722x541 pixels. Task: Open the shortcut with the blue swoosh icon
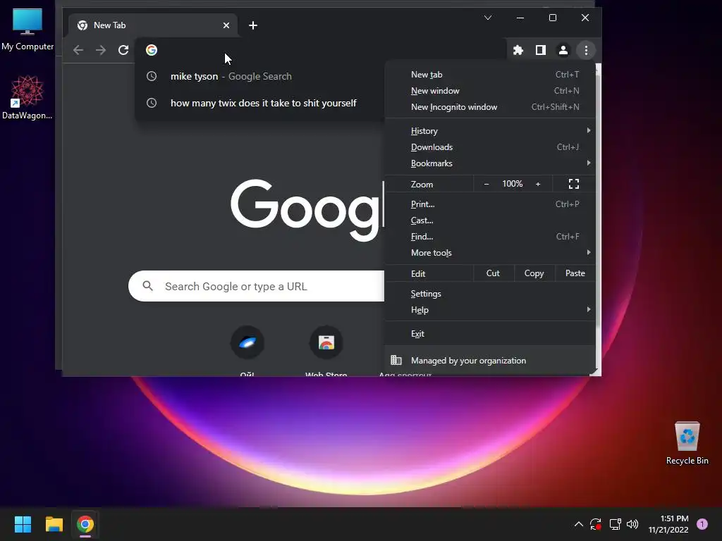click(247, 342)
